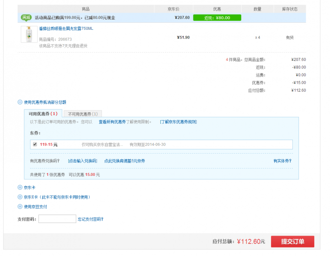
Task: Open the 了解京东优惠券规则 link
Action: click(x=178, y=122)
